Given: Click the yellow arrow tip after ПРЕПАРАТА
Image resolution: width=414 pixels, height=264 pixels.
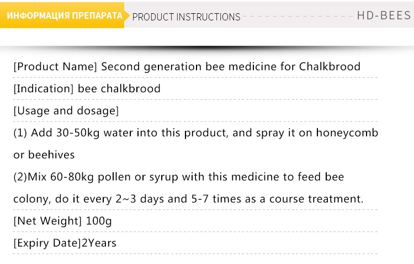Looking at the screenshot, I should (x=127, y=15).
